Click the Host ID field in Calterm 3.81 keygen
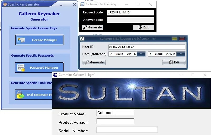 click(147, 47)
